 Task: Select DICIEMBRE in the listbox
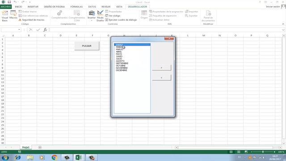(x=132, y=70)
